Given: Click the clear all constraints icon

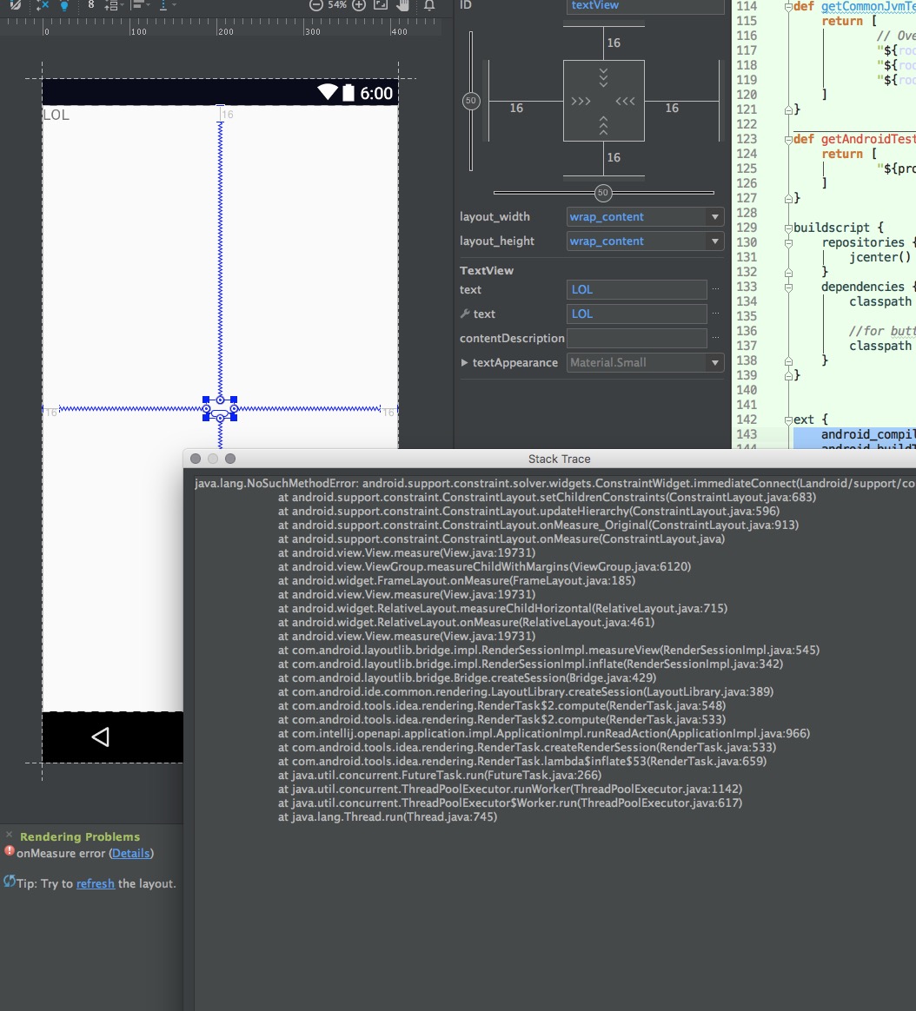Looking at the screenshot, I should [41, 4].
